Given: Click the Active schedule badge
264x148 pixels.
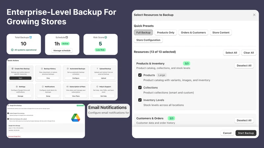Looking at the screenshot, I should [x=65, y=44].
